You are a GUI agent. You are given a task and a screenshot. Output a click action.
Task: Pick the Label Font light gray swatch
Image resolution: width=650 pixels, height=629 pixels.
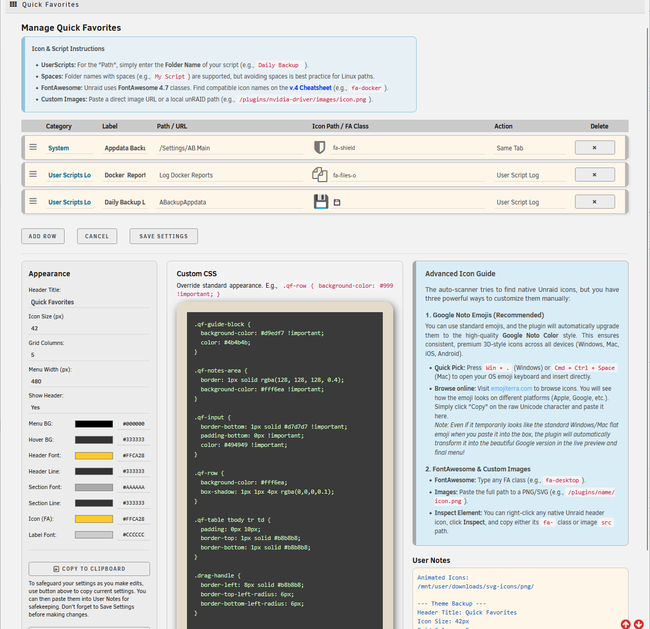point(94,535)
